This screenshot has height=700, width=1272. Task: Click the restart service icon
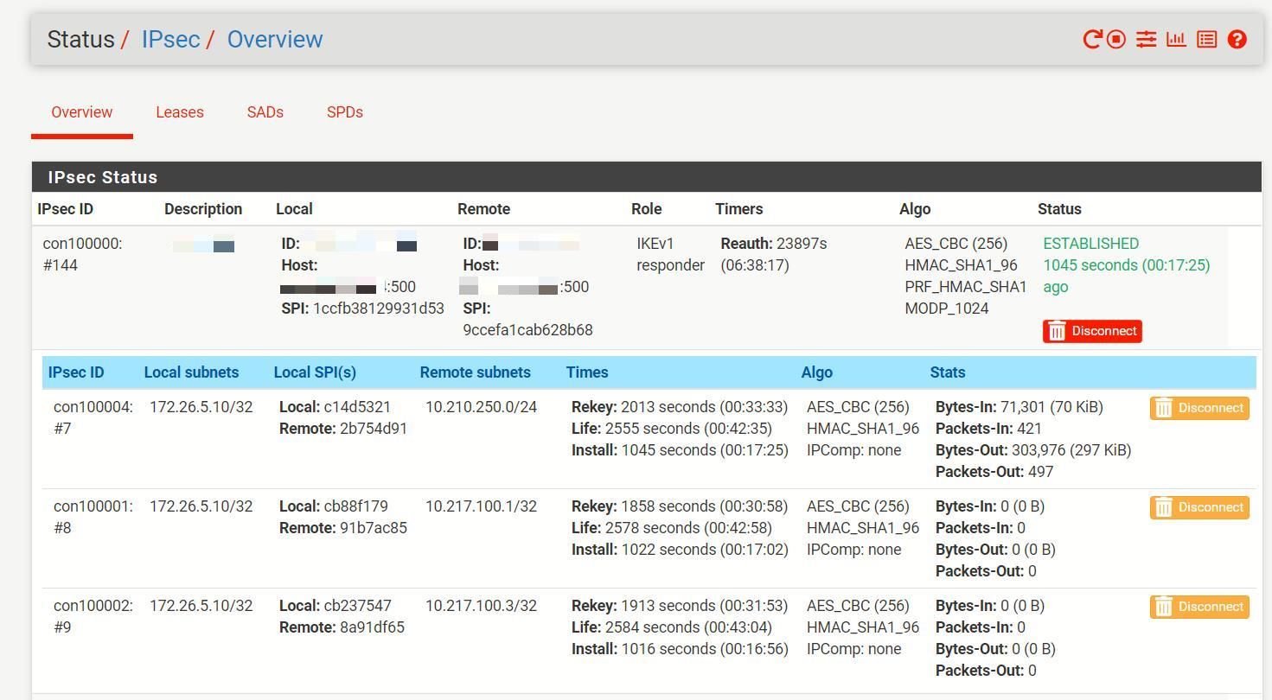[1092, 40]
